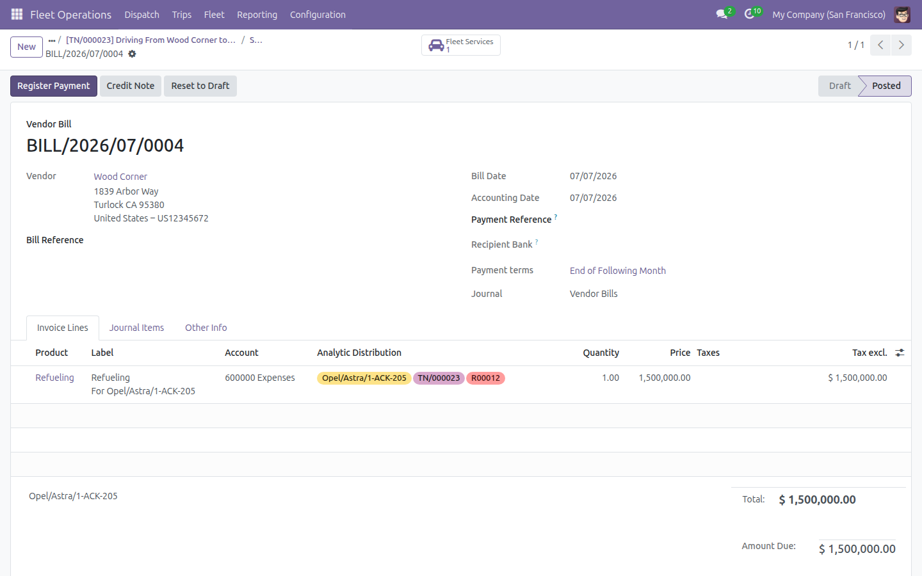Select the Draft status stage
The height and width of the screenshot is (576, 922).
839,86
